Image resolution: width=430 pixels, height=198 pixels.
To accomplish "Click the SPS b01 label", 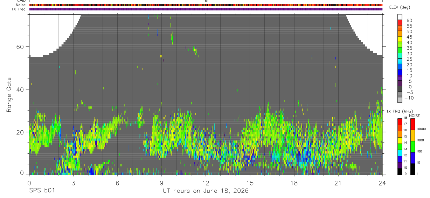I will pyautogui.click(x=42, y=191).
